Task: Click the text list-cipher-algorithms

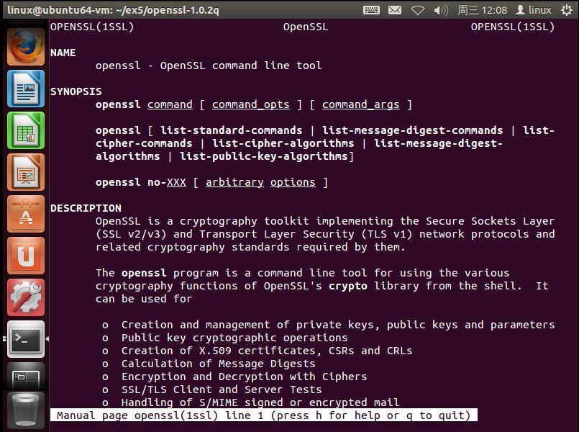Action: pyautogui.click(x=283, y=143)
